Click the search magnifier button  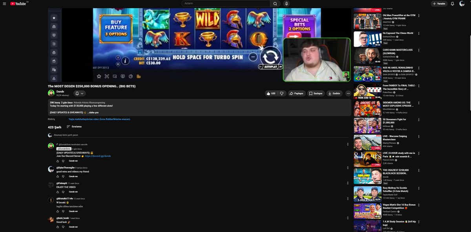click(275, 4)
